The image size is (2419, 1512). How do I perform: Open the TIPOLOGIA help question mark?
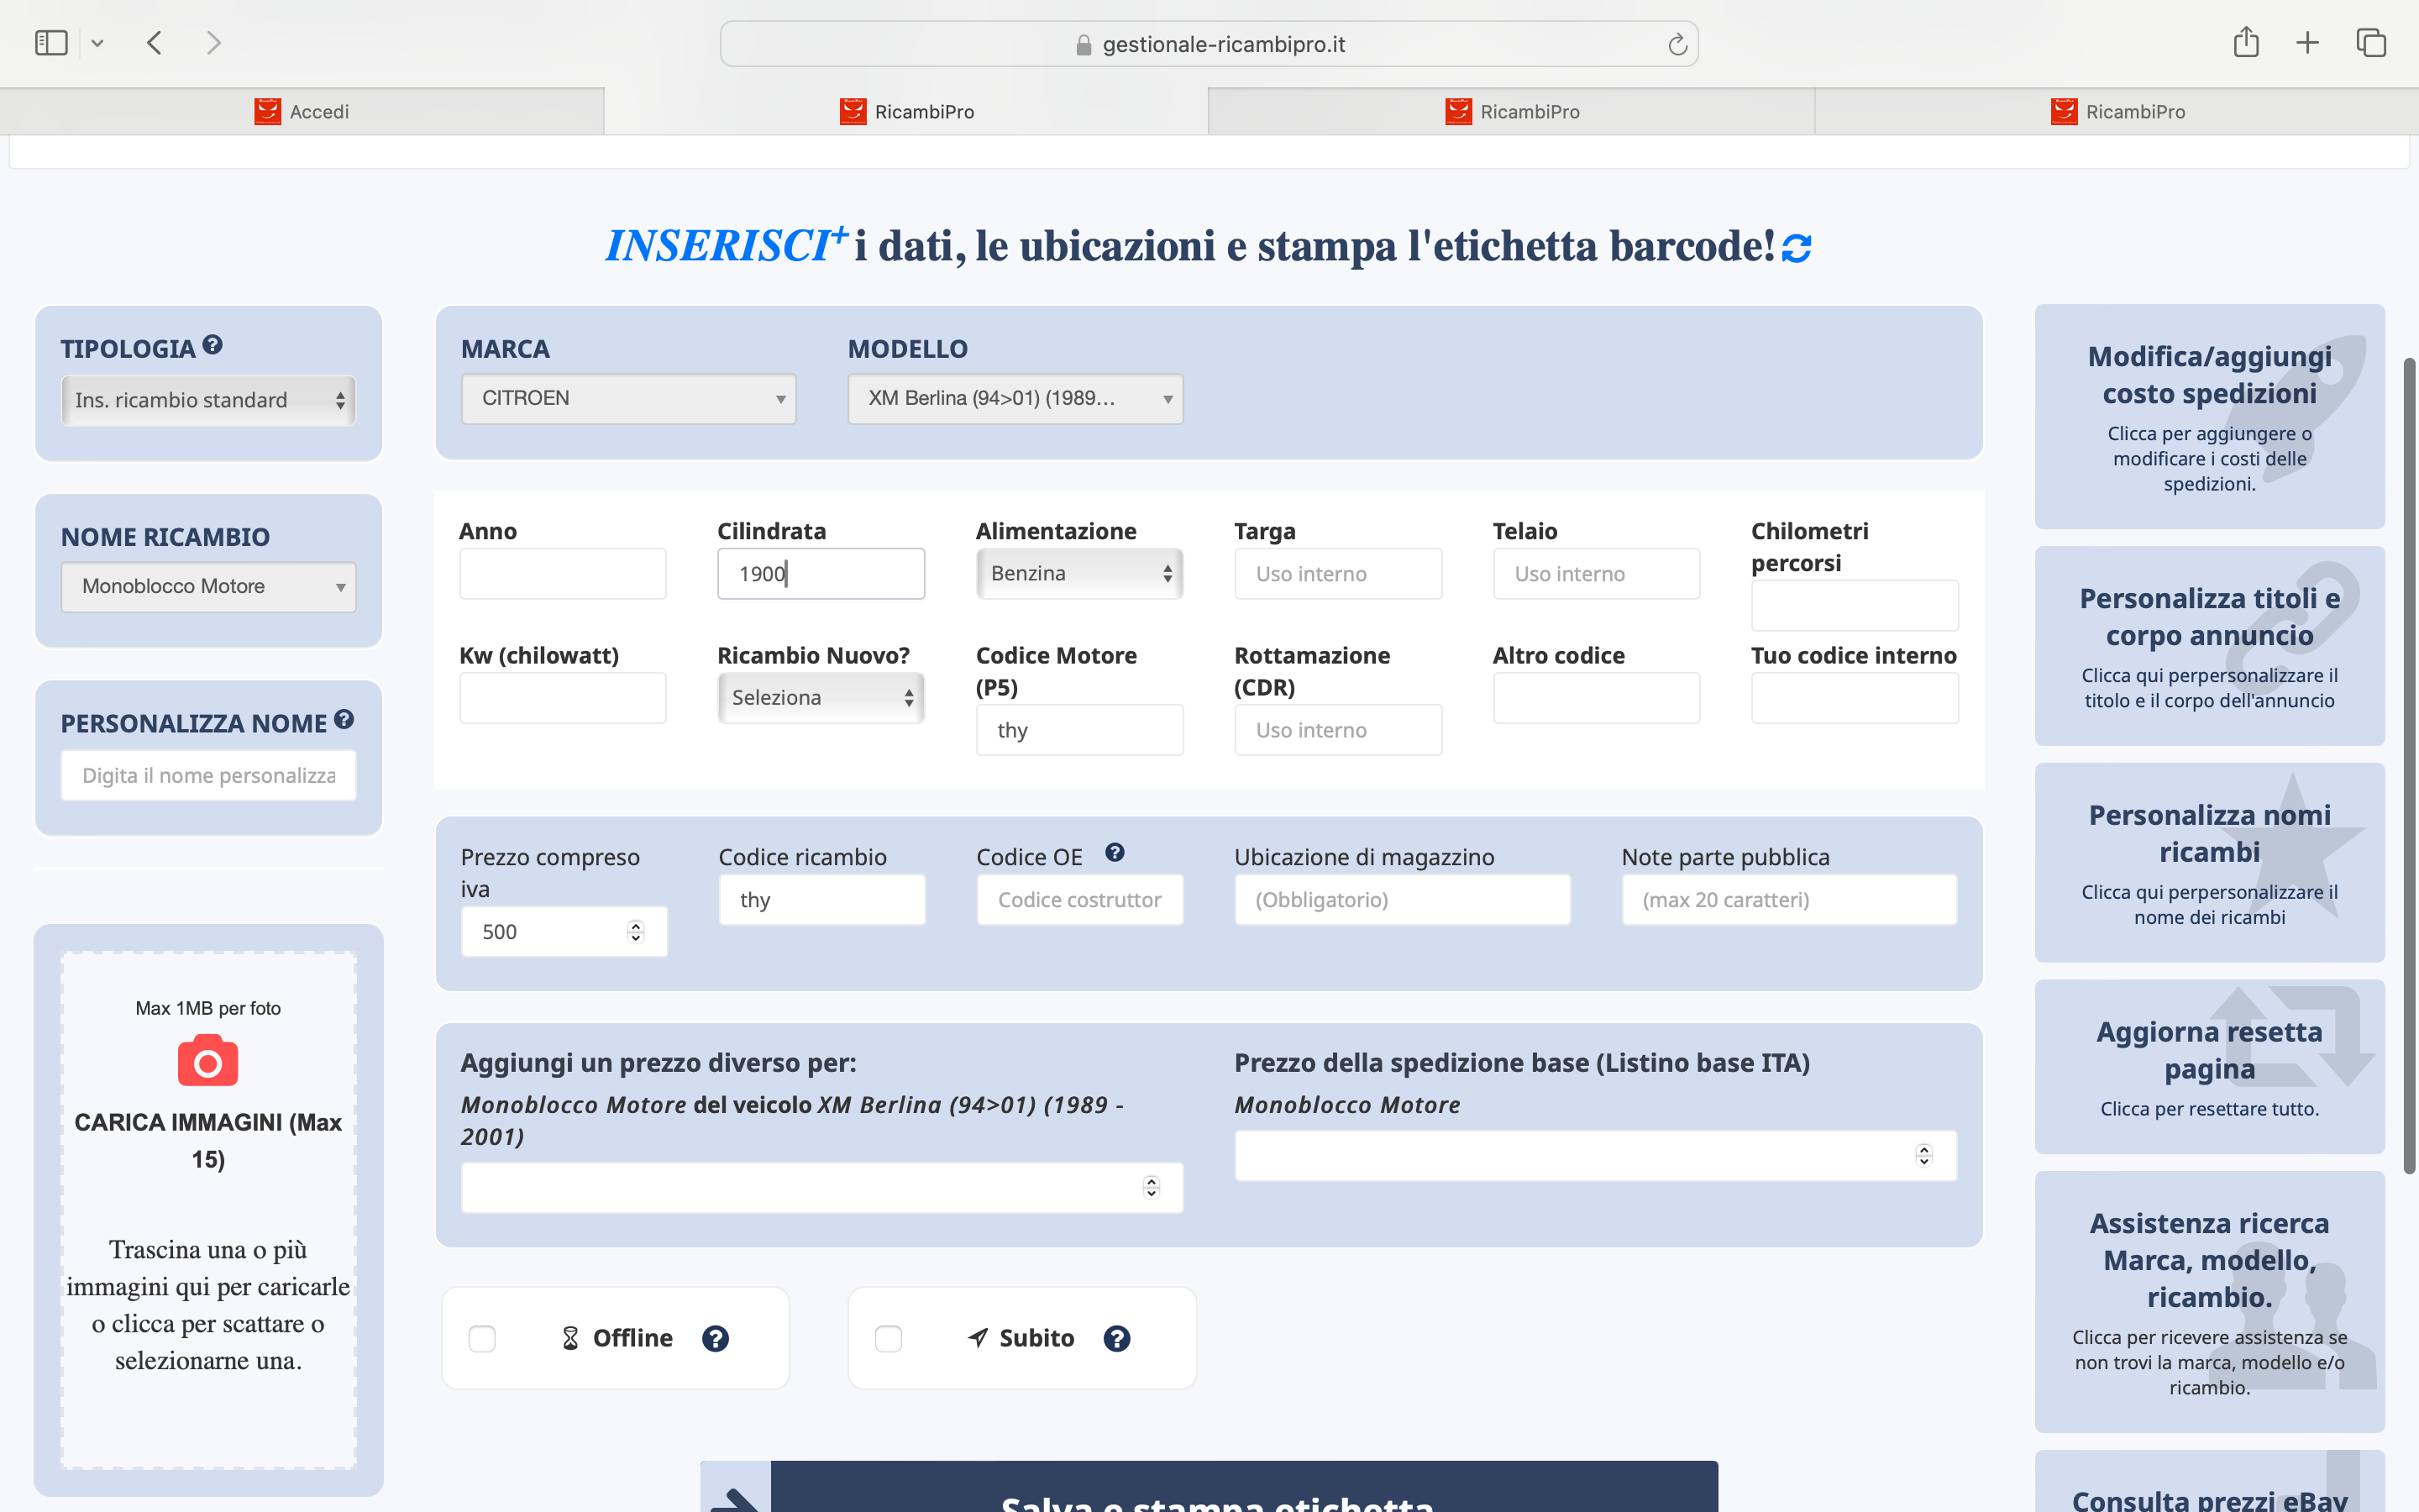pos(212,345)
